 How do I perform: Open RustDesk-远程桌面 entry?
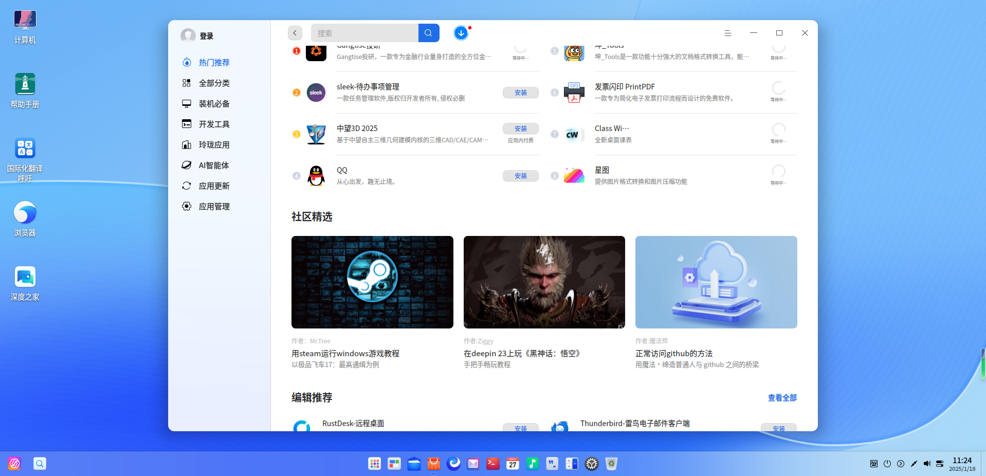pyautogui.click(x=353, y=424)
